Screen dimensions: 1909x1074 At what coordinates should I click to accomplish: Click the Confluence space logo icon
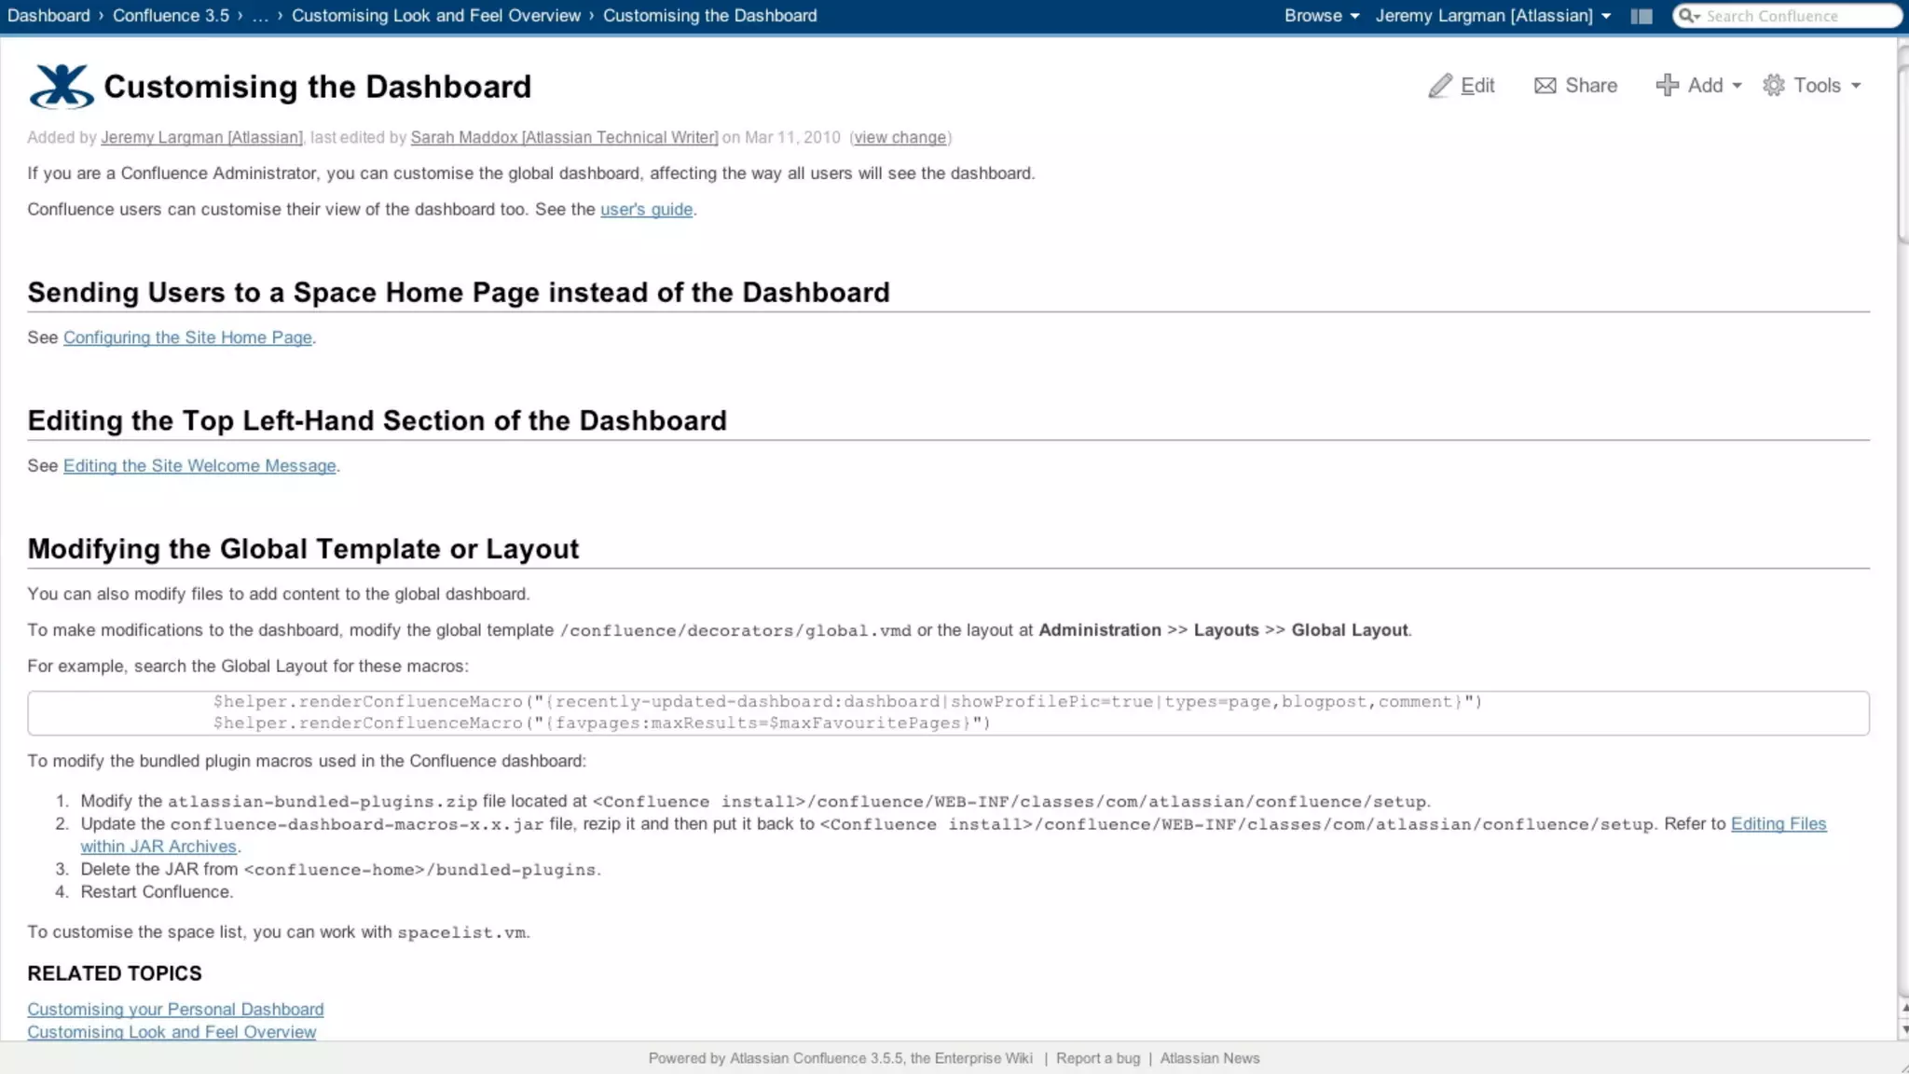tap(62, 87)
